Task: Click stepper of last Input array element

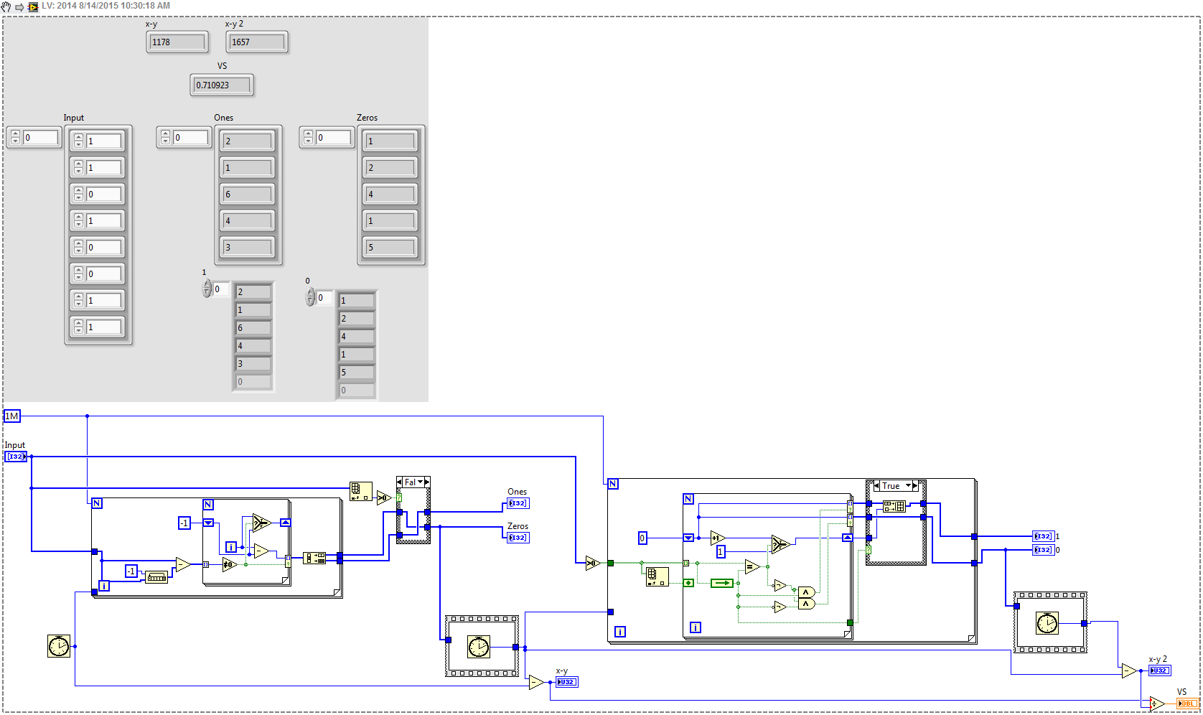Action: point(79,327)
